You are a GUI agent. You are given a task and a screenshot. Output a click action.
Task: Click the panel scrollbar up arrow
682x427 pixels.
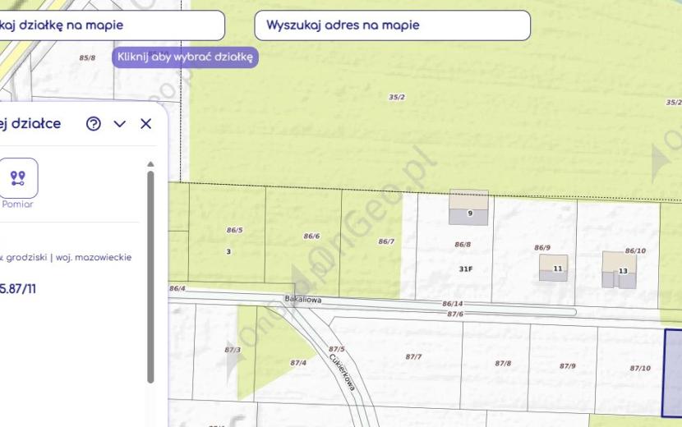click(x=150, y=164)
